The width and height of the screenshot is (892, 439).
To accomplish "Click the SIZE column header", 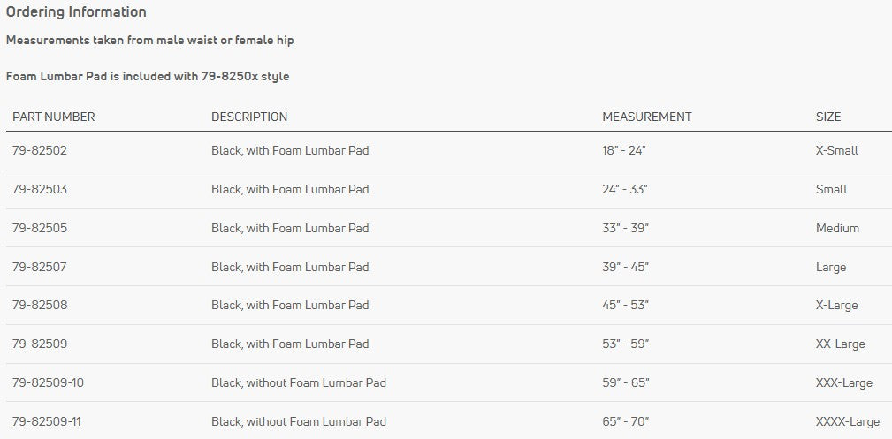I will tap(828, 117).
